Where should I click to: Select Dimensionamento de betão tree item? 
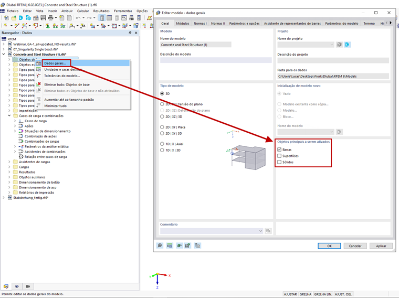pos(39,183)
